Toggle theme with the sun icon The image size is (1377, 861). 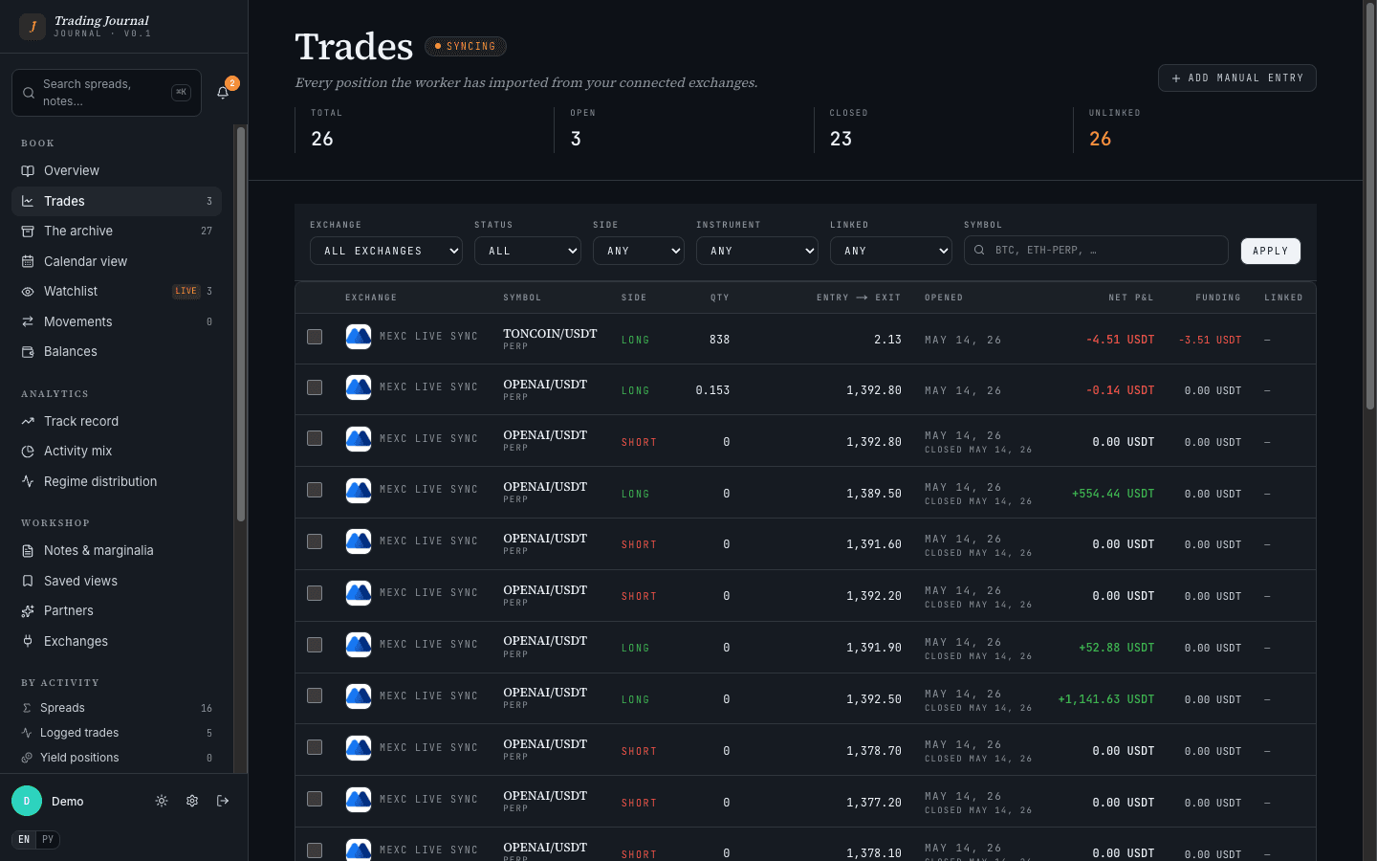pyautogui.click(x=162, y=801)
